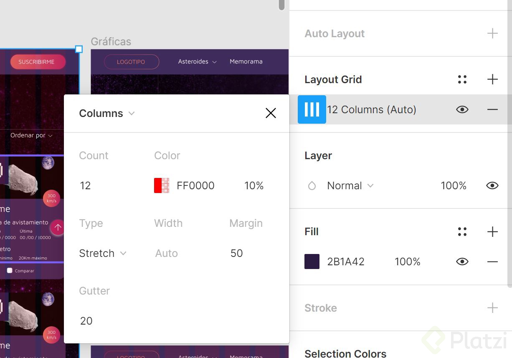Add a Stroke with plus icon
The width and height of the screenshot is (512, 358).
[492, 308]
